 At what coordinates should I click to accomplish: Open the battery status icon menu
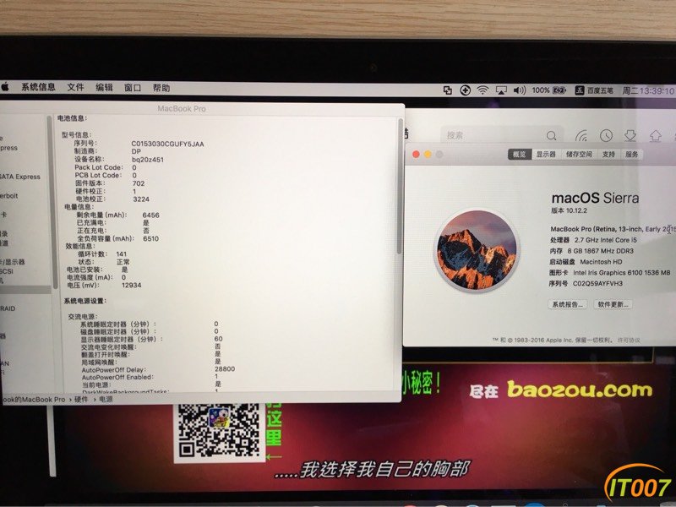pos(559,90)
